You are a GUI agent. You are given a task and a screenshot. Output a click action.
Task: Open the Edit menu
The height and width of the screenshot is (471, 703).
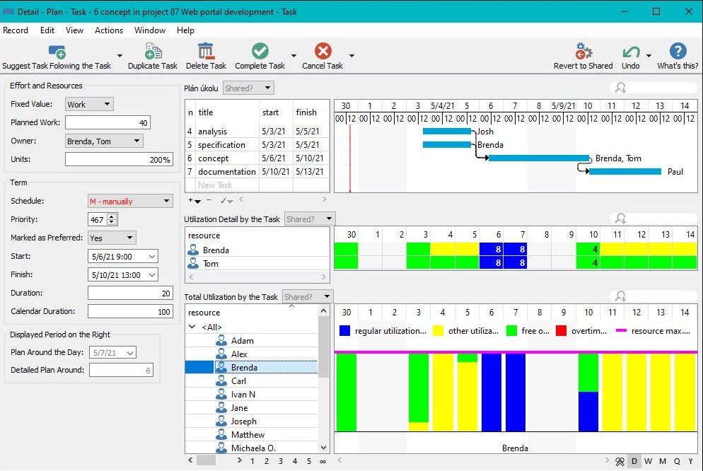[x=47, y=30]
